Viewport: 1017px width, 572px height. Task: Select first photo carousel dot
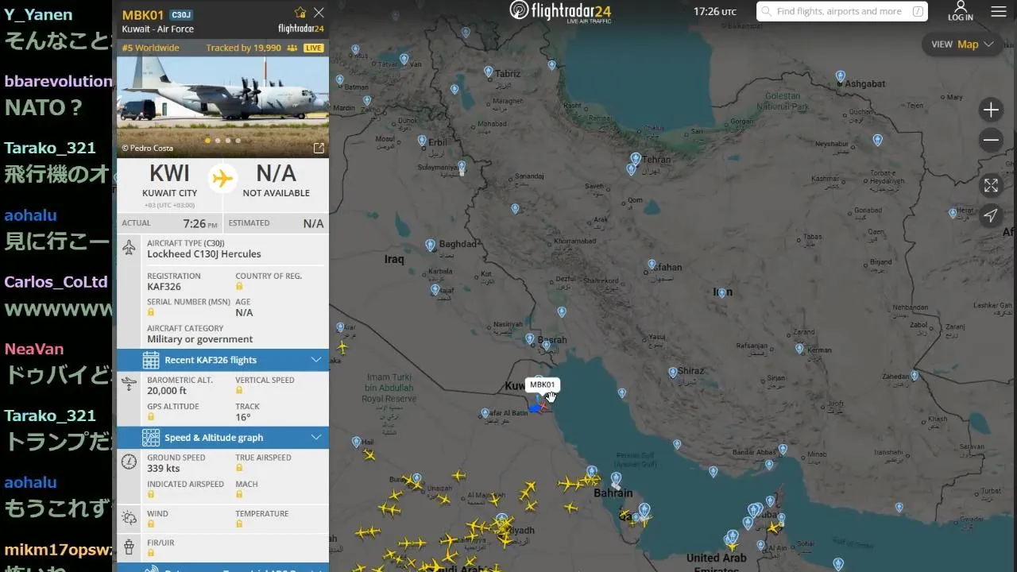(208, 141)
